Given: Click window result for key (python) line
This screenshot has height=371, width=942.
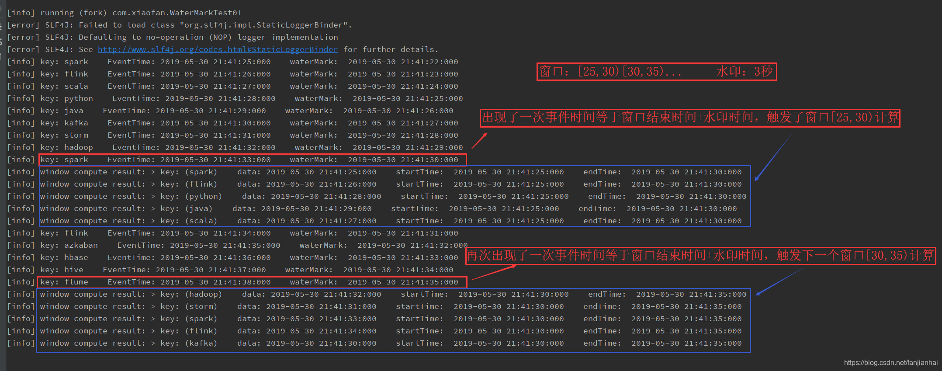Looking at the screenshot, I should click(x=377, y=196).
